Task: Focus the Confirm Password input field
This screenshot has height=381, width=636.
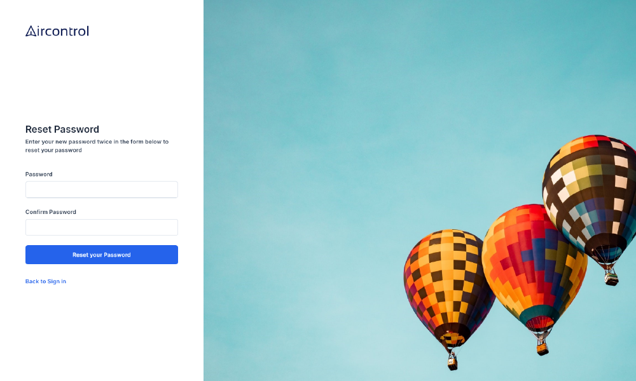Action: point(101,227)
